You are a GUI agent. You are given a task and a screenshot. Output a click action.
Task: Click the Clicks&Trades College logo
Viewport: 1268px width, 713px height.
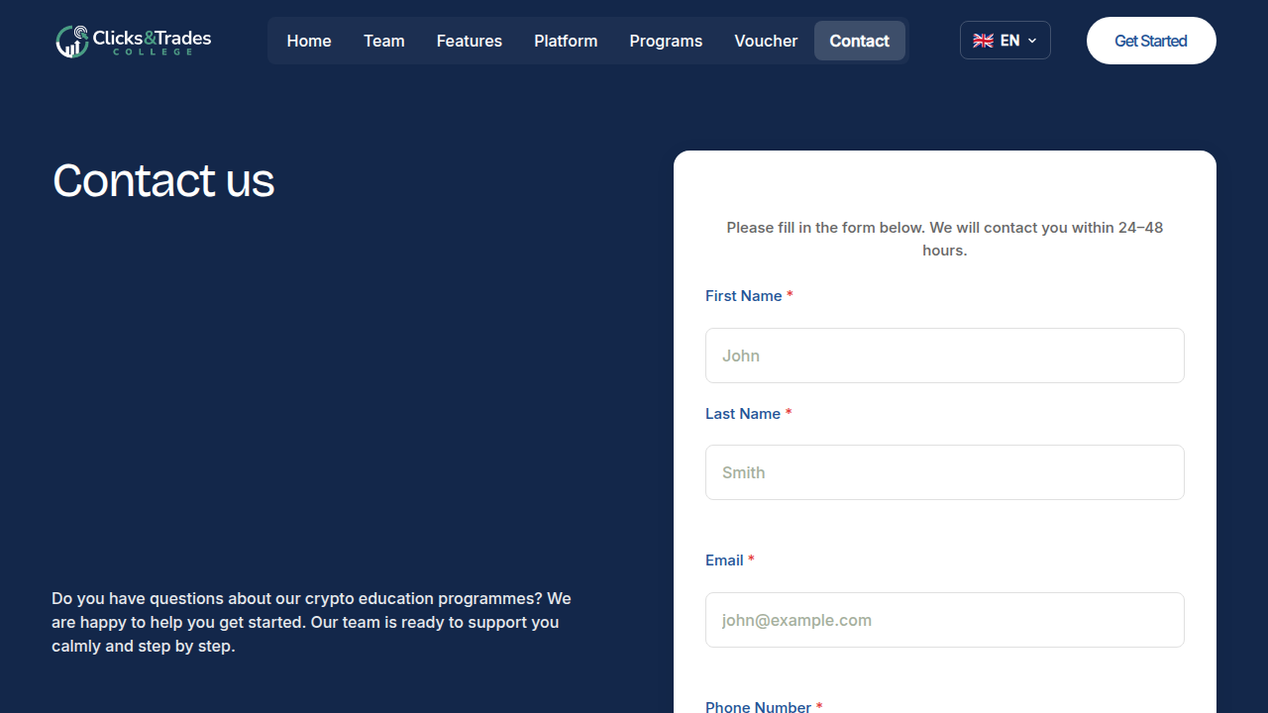point(134,41)
